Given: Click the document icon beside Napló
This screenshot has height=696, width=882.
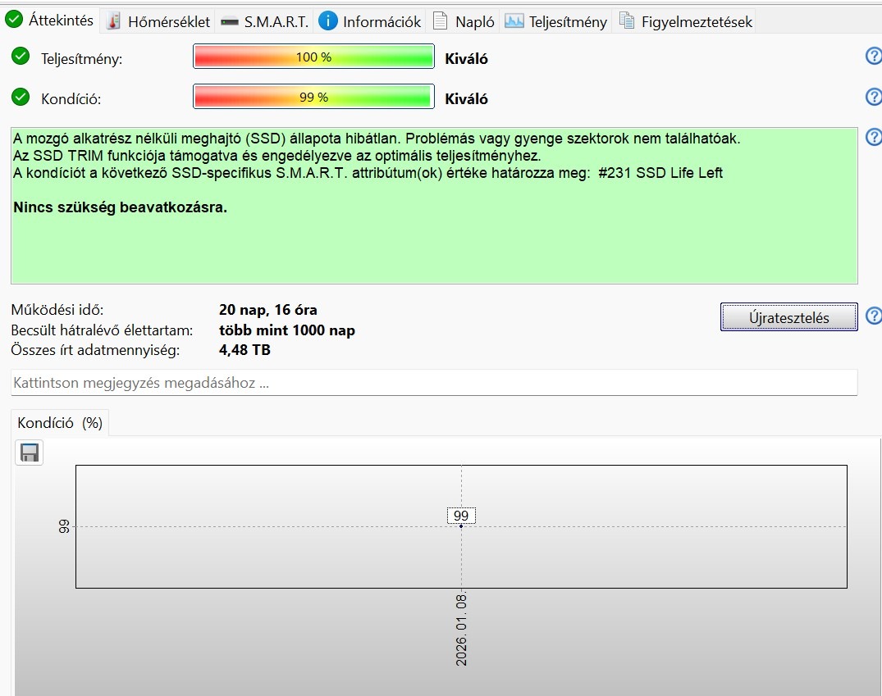Looking at the screenshot, I should point(441,21).
